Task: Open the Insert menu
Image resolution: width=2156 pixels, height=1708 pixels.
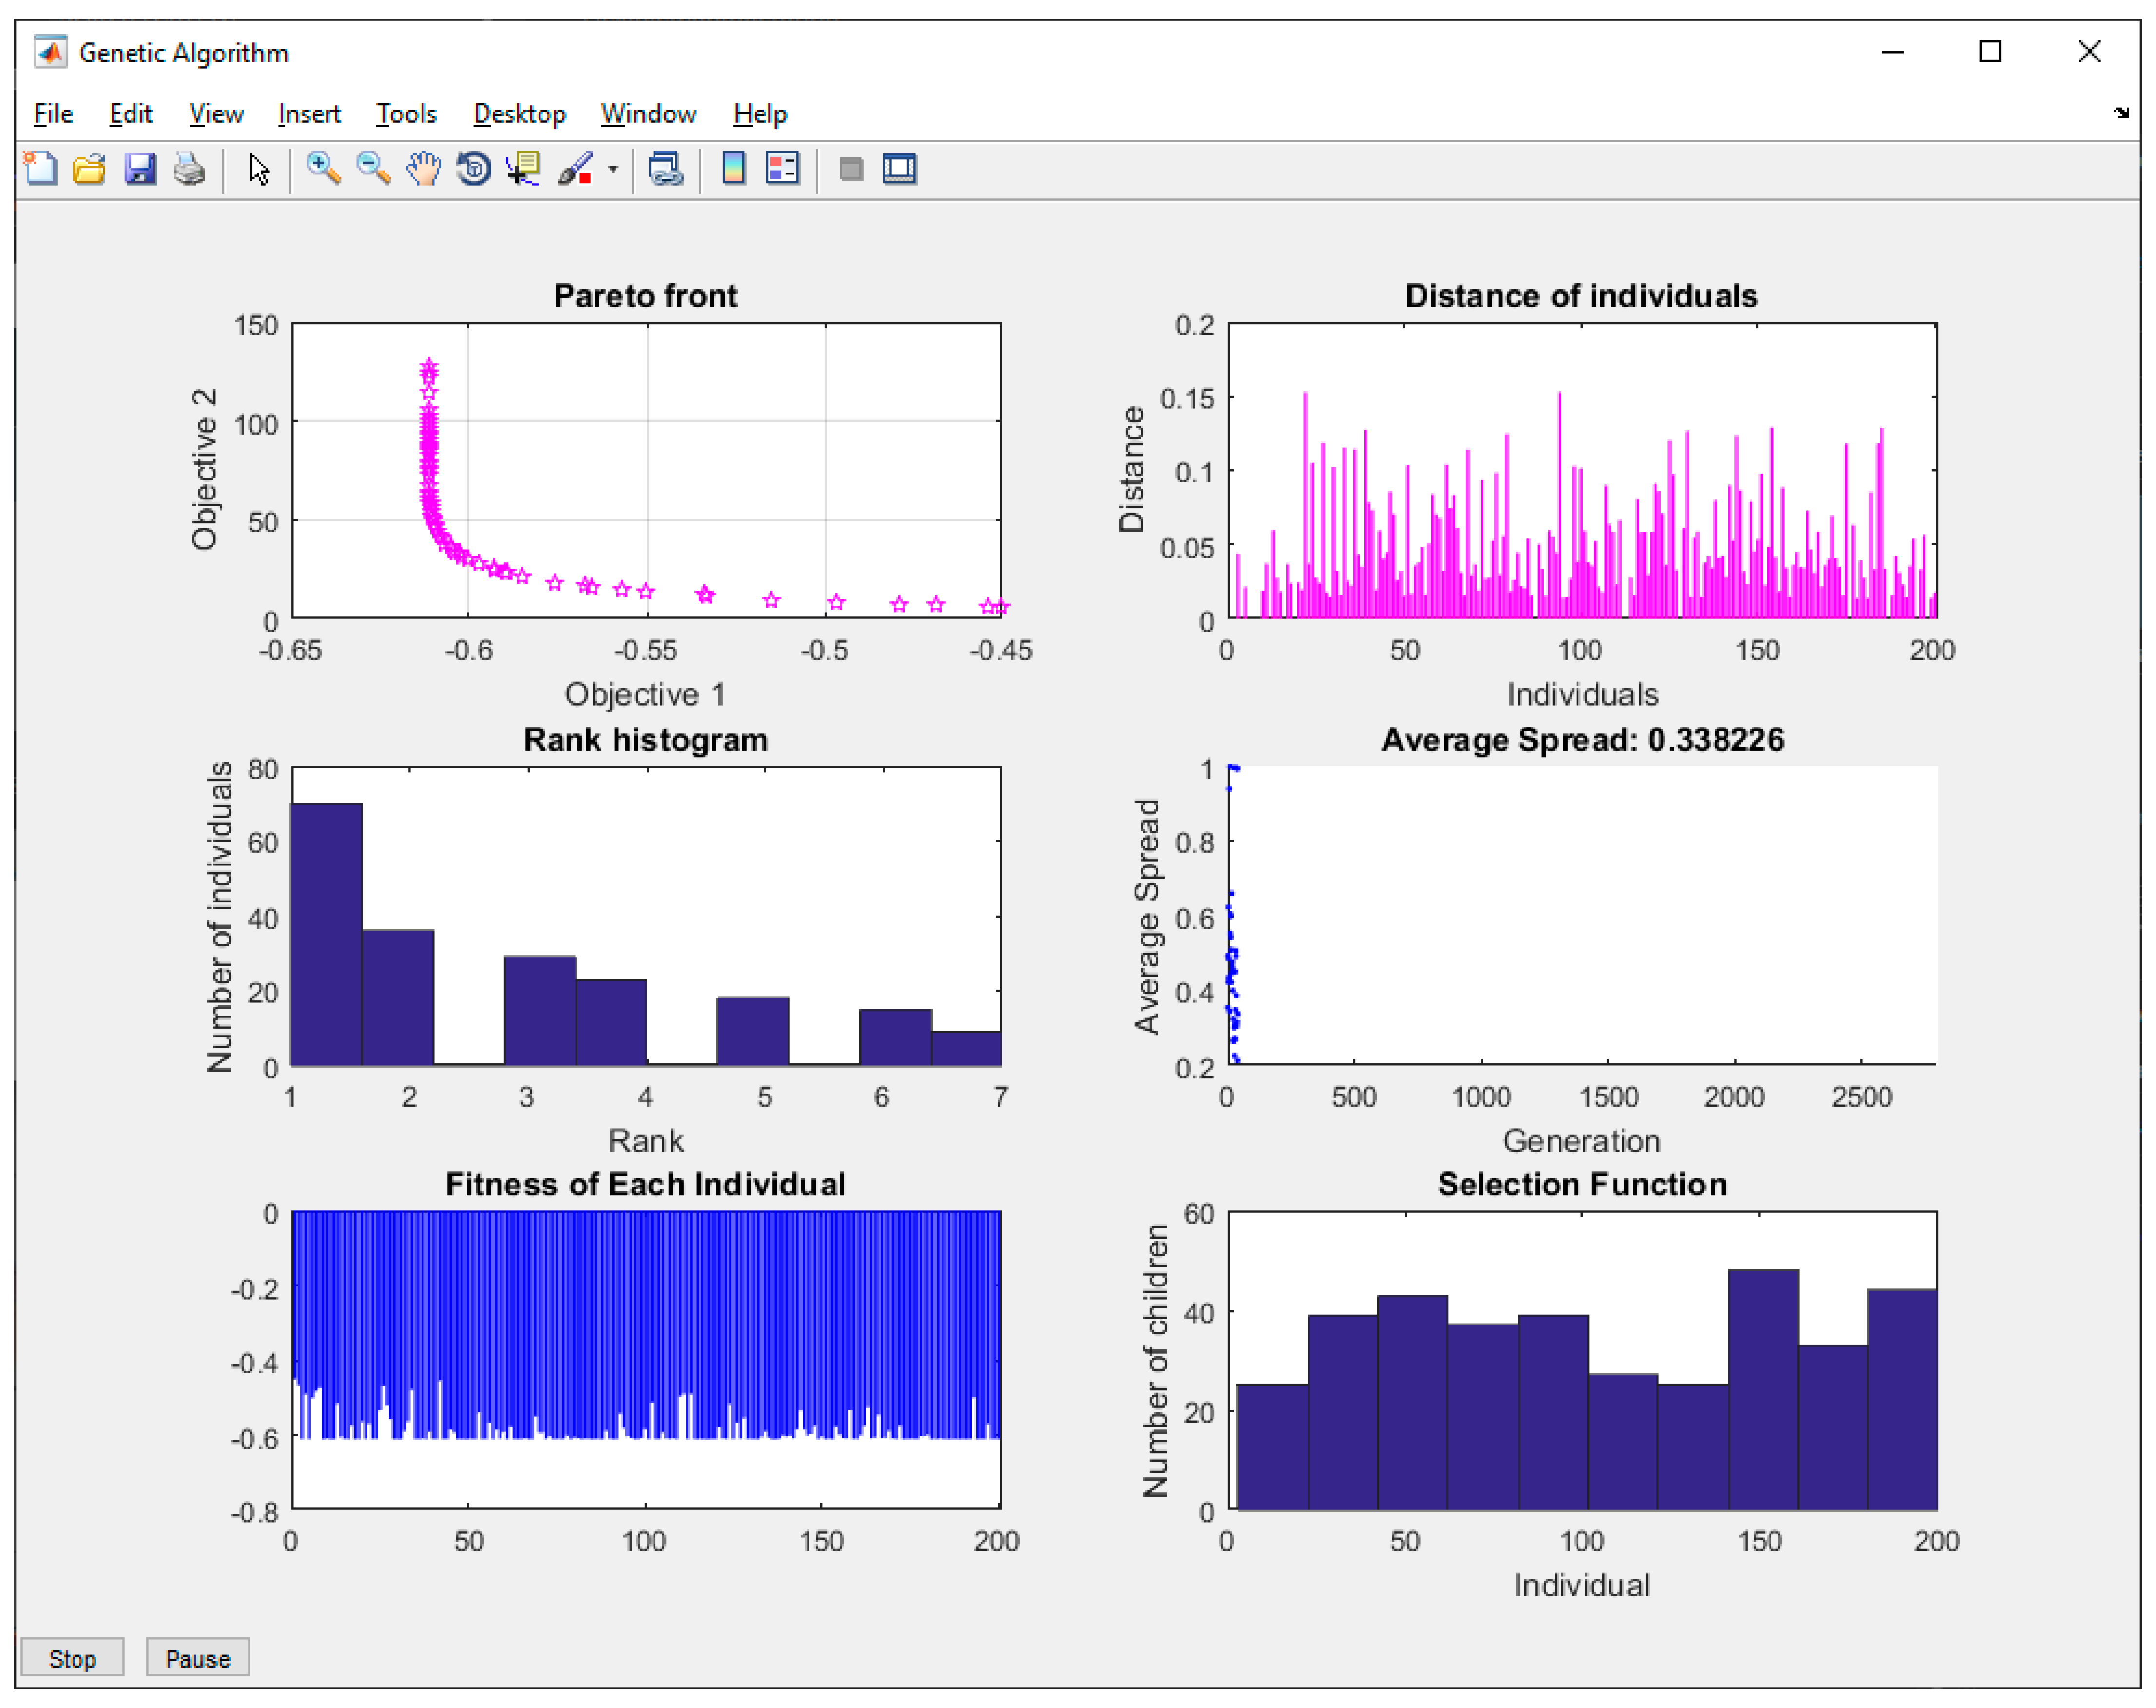Action: click(x=309, y=114)
